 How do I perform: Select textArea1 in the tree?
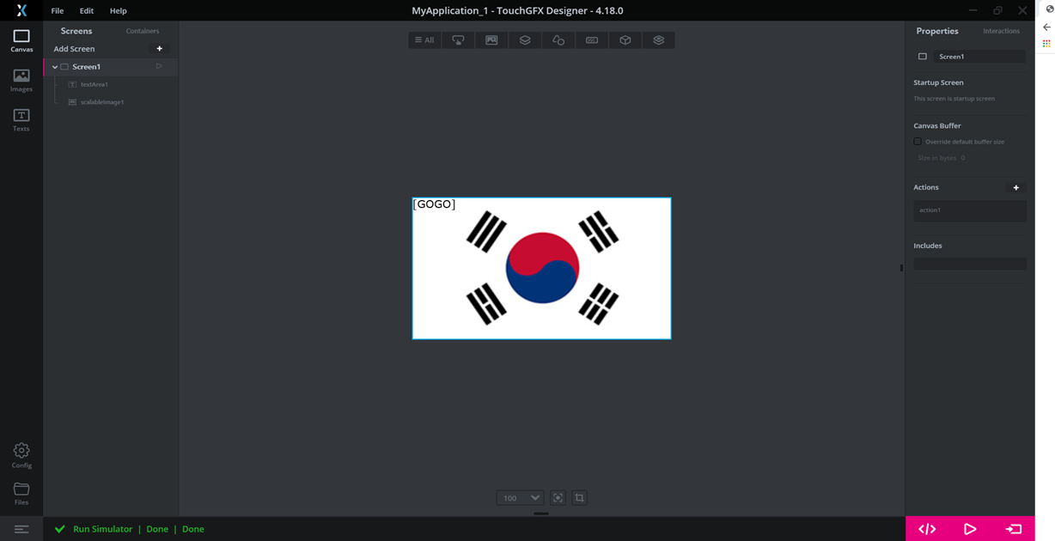tap(94, 84)
